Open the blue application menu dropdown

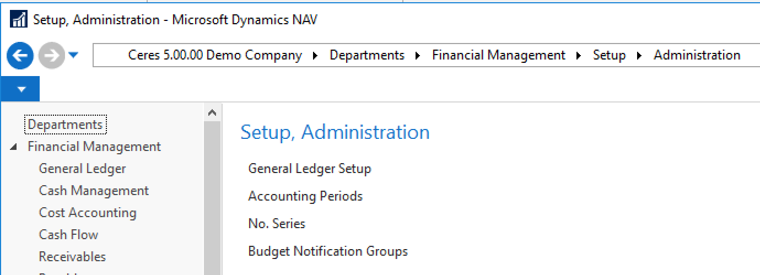click(20, 89)
